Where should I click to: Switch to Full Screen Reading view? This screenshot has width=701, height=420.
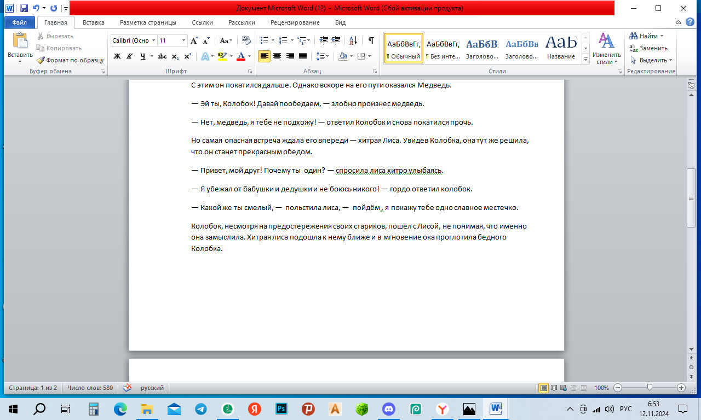554,388
